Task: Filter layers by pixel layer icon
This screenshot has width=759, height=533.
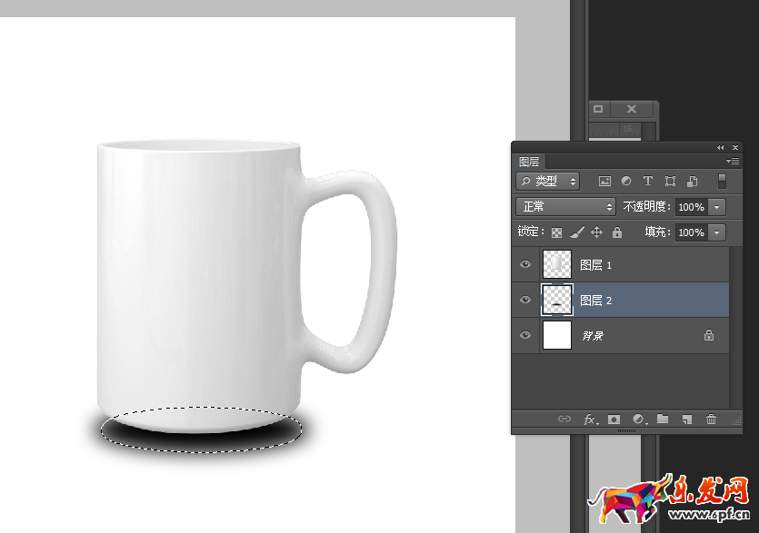Action: pyautogui.click(x=604, y=182)
